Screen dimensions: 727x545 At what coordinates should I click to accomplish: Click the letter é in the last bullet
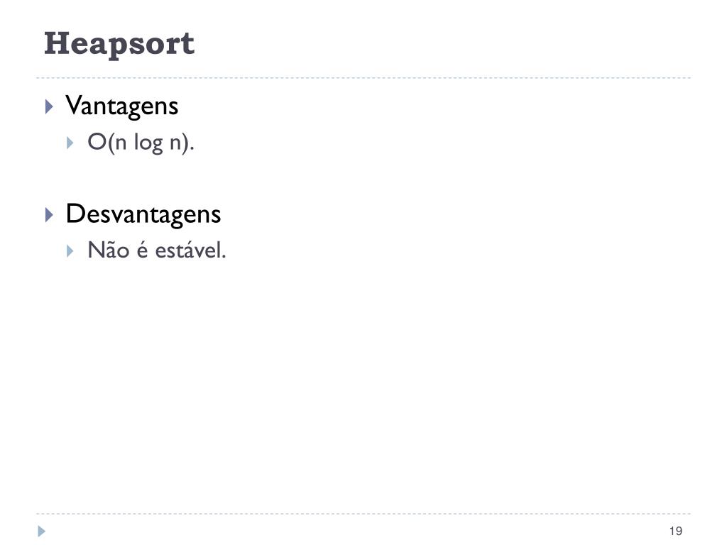coord(142,251)
